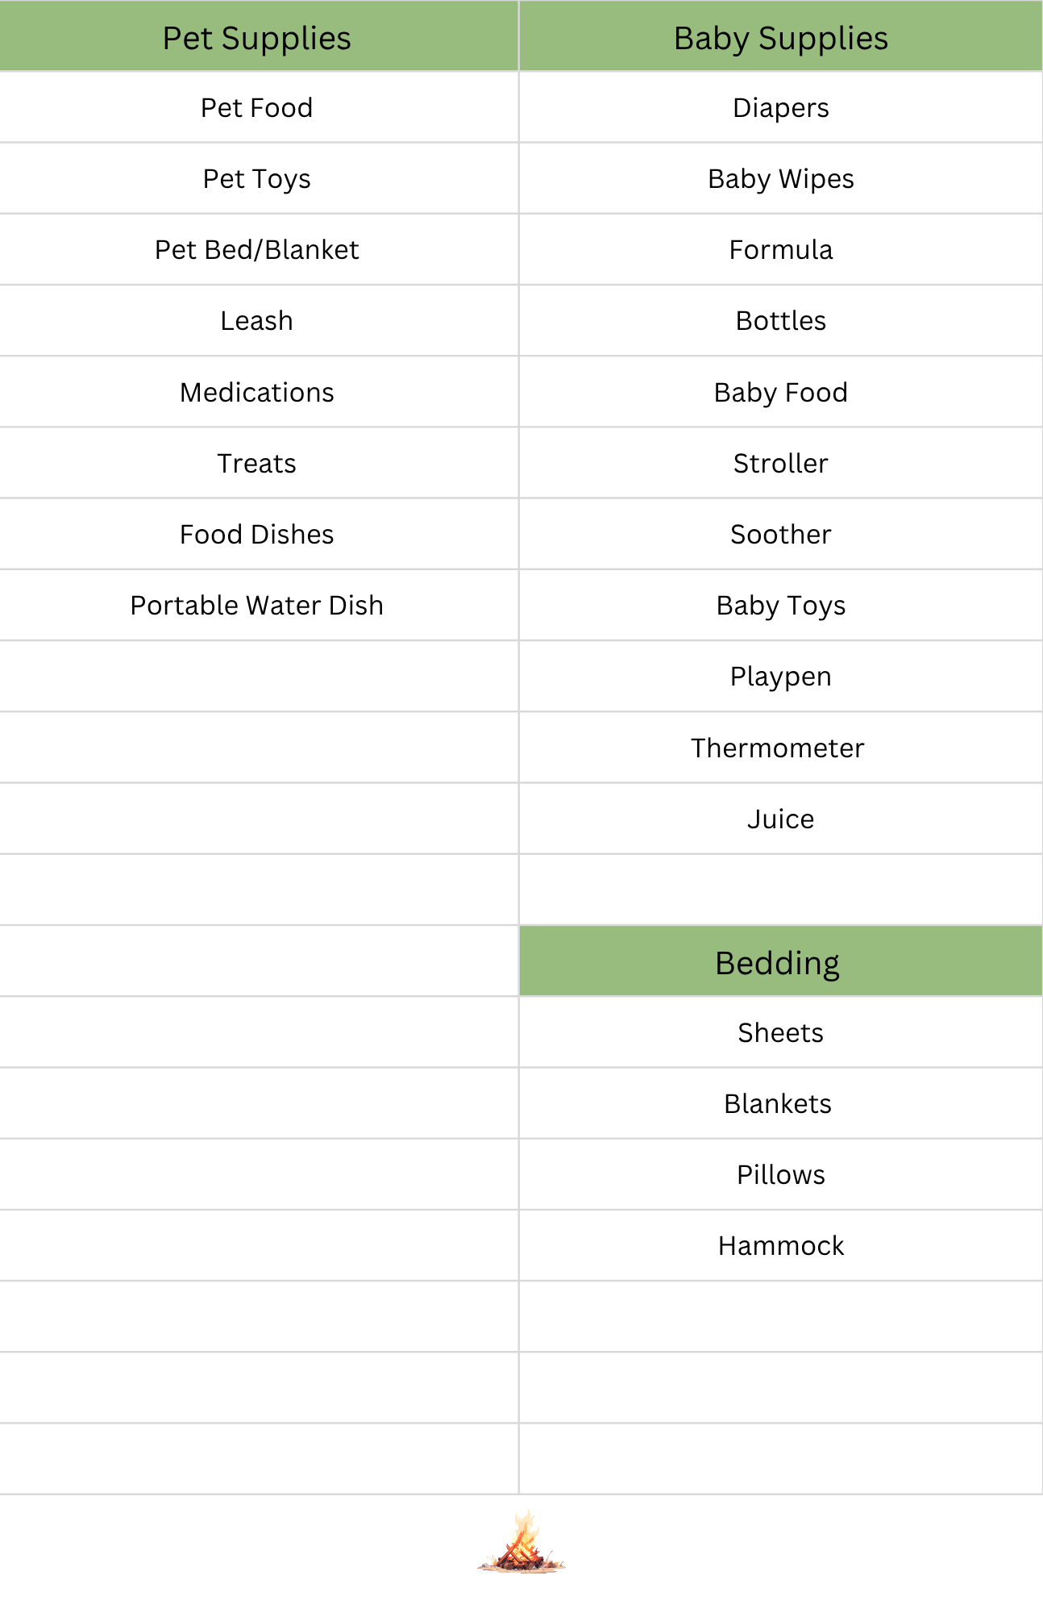The height and width of the screenshot is (1613, 1043).
Task: Click the Juice cell
Action: [x=781, y=819]
